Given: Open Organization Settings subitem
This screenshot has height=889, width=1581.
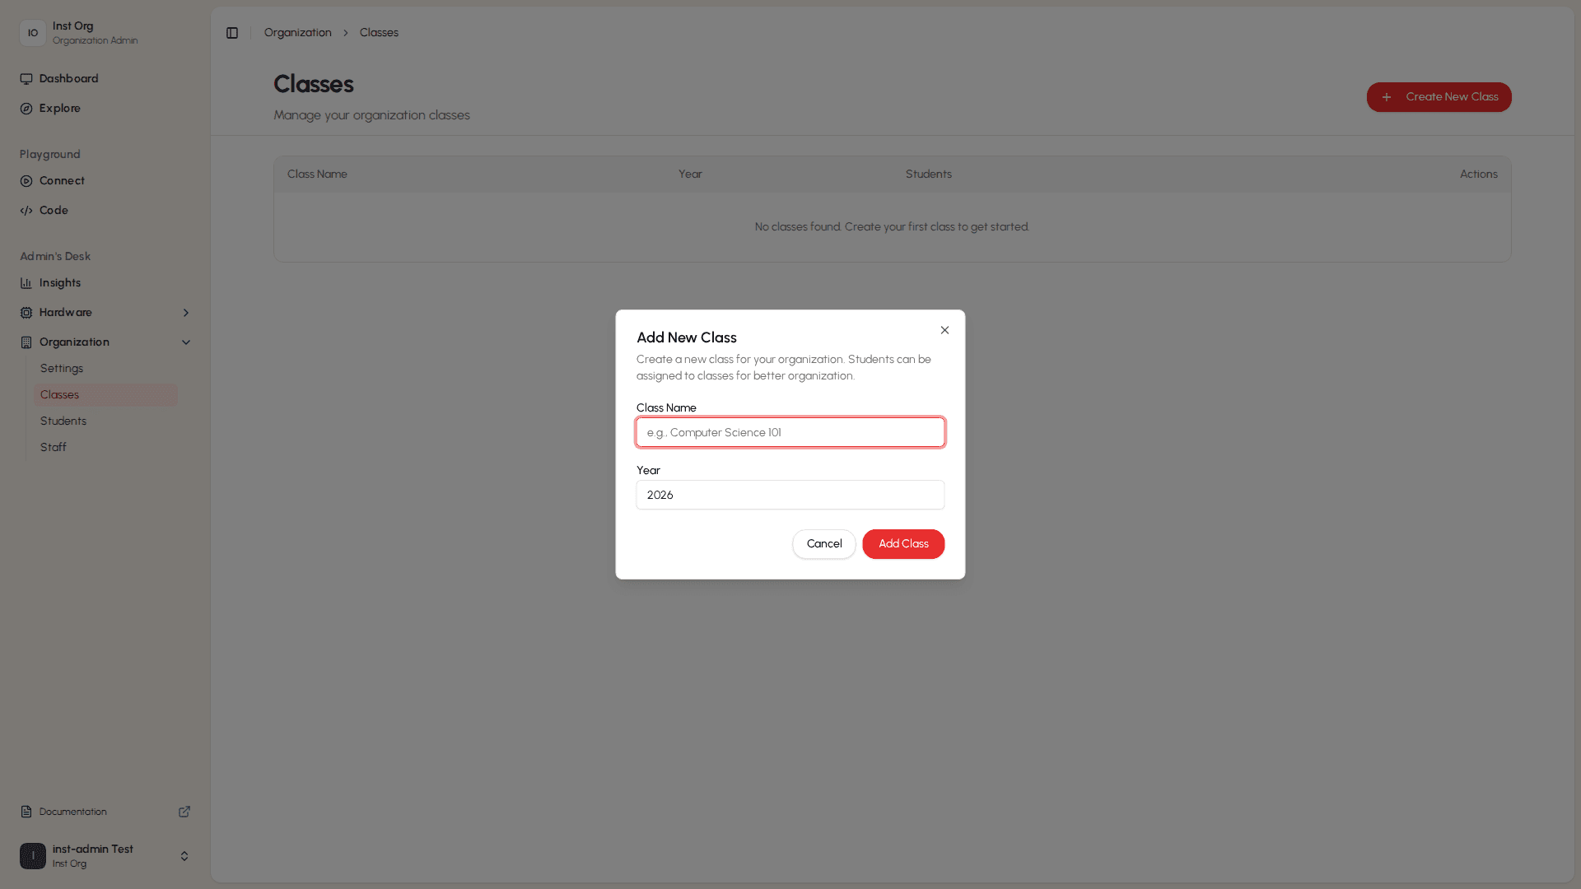Looking at the screenshot, I should [105, 369].
